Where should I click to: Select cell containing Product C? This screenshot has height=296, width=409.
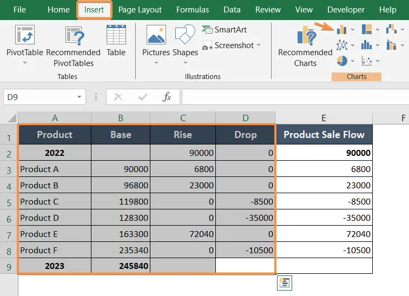[55, 201]
